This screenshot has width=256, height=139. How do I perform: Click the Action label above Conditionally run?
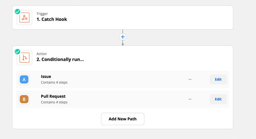(42, 54)
